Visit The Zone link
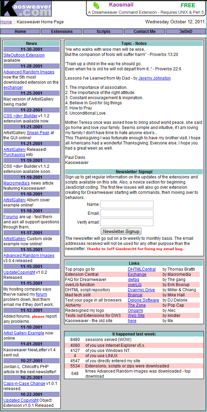Viewport: 207px width, 412px height. tap(137, 305)
